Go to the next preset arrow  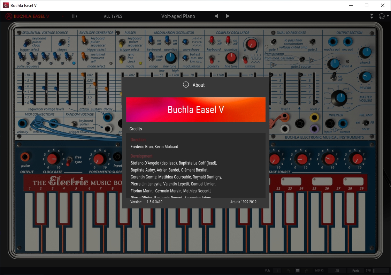tap(228, 16)
